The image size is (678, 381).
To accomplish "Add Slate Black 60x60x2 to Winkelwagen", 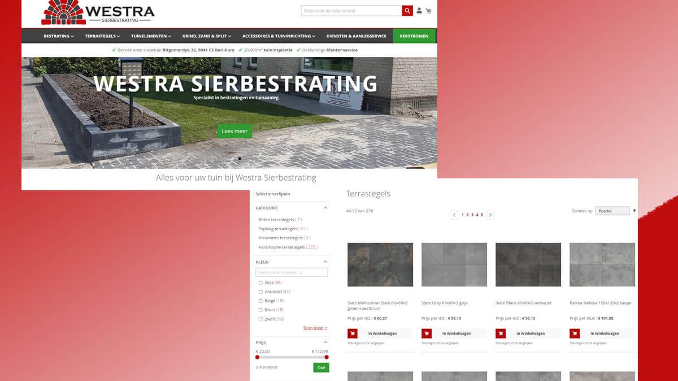I will (x=531, y=334).
